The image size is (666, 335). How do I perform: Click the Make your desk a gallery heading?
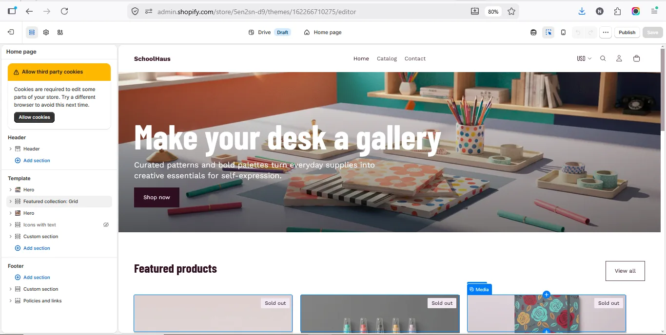pyautogui.click(x=288, y=138)
